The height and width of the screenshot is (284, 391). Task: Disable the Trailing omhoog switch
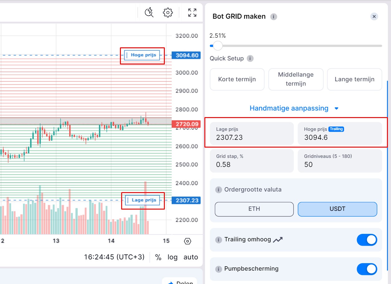(x=367, y=240)
